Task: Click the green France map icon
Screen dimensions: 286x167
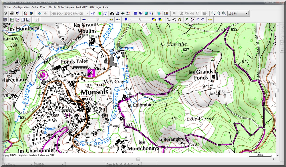Action: (100, 13)
